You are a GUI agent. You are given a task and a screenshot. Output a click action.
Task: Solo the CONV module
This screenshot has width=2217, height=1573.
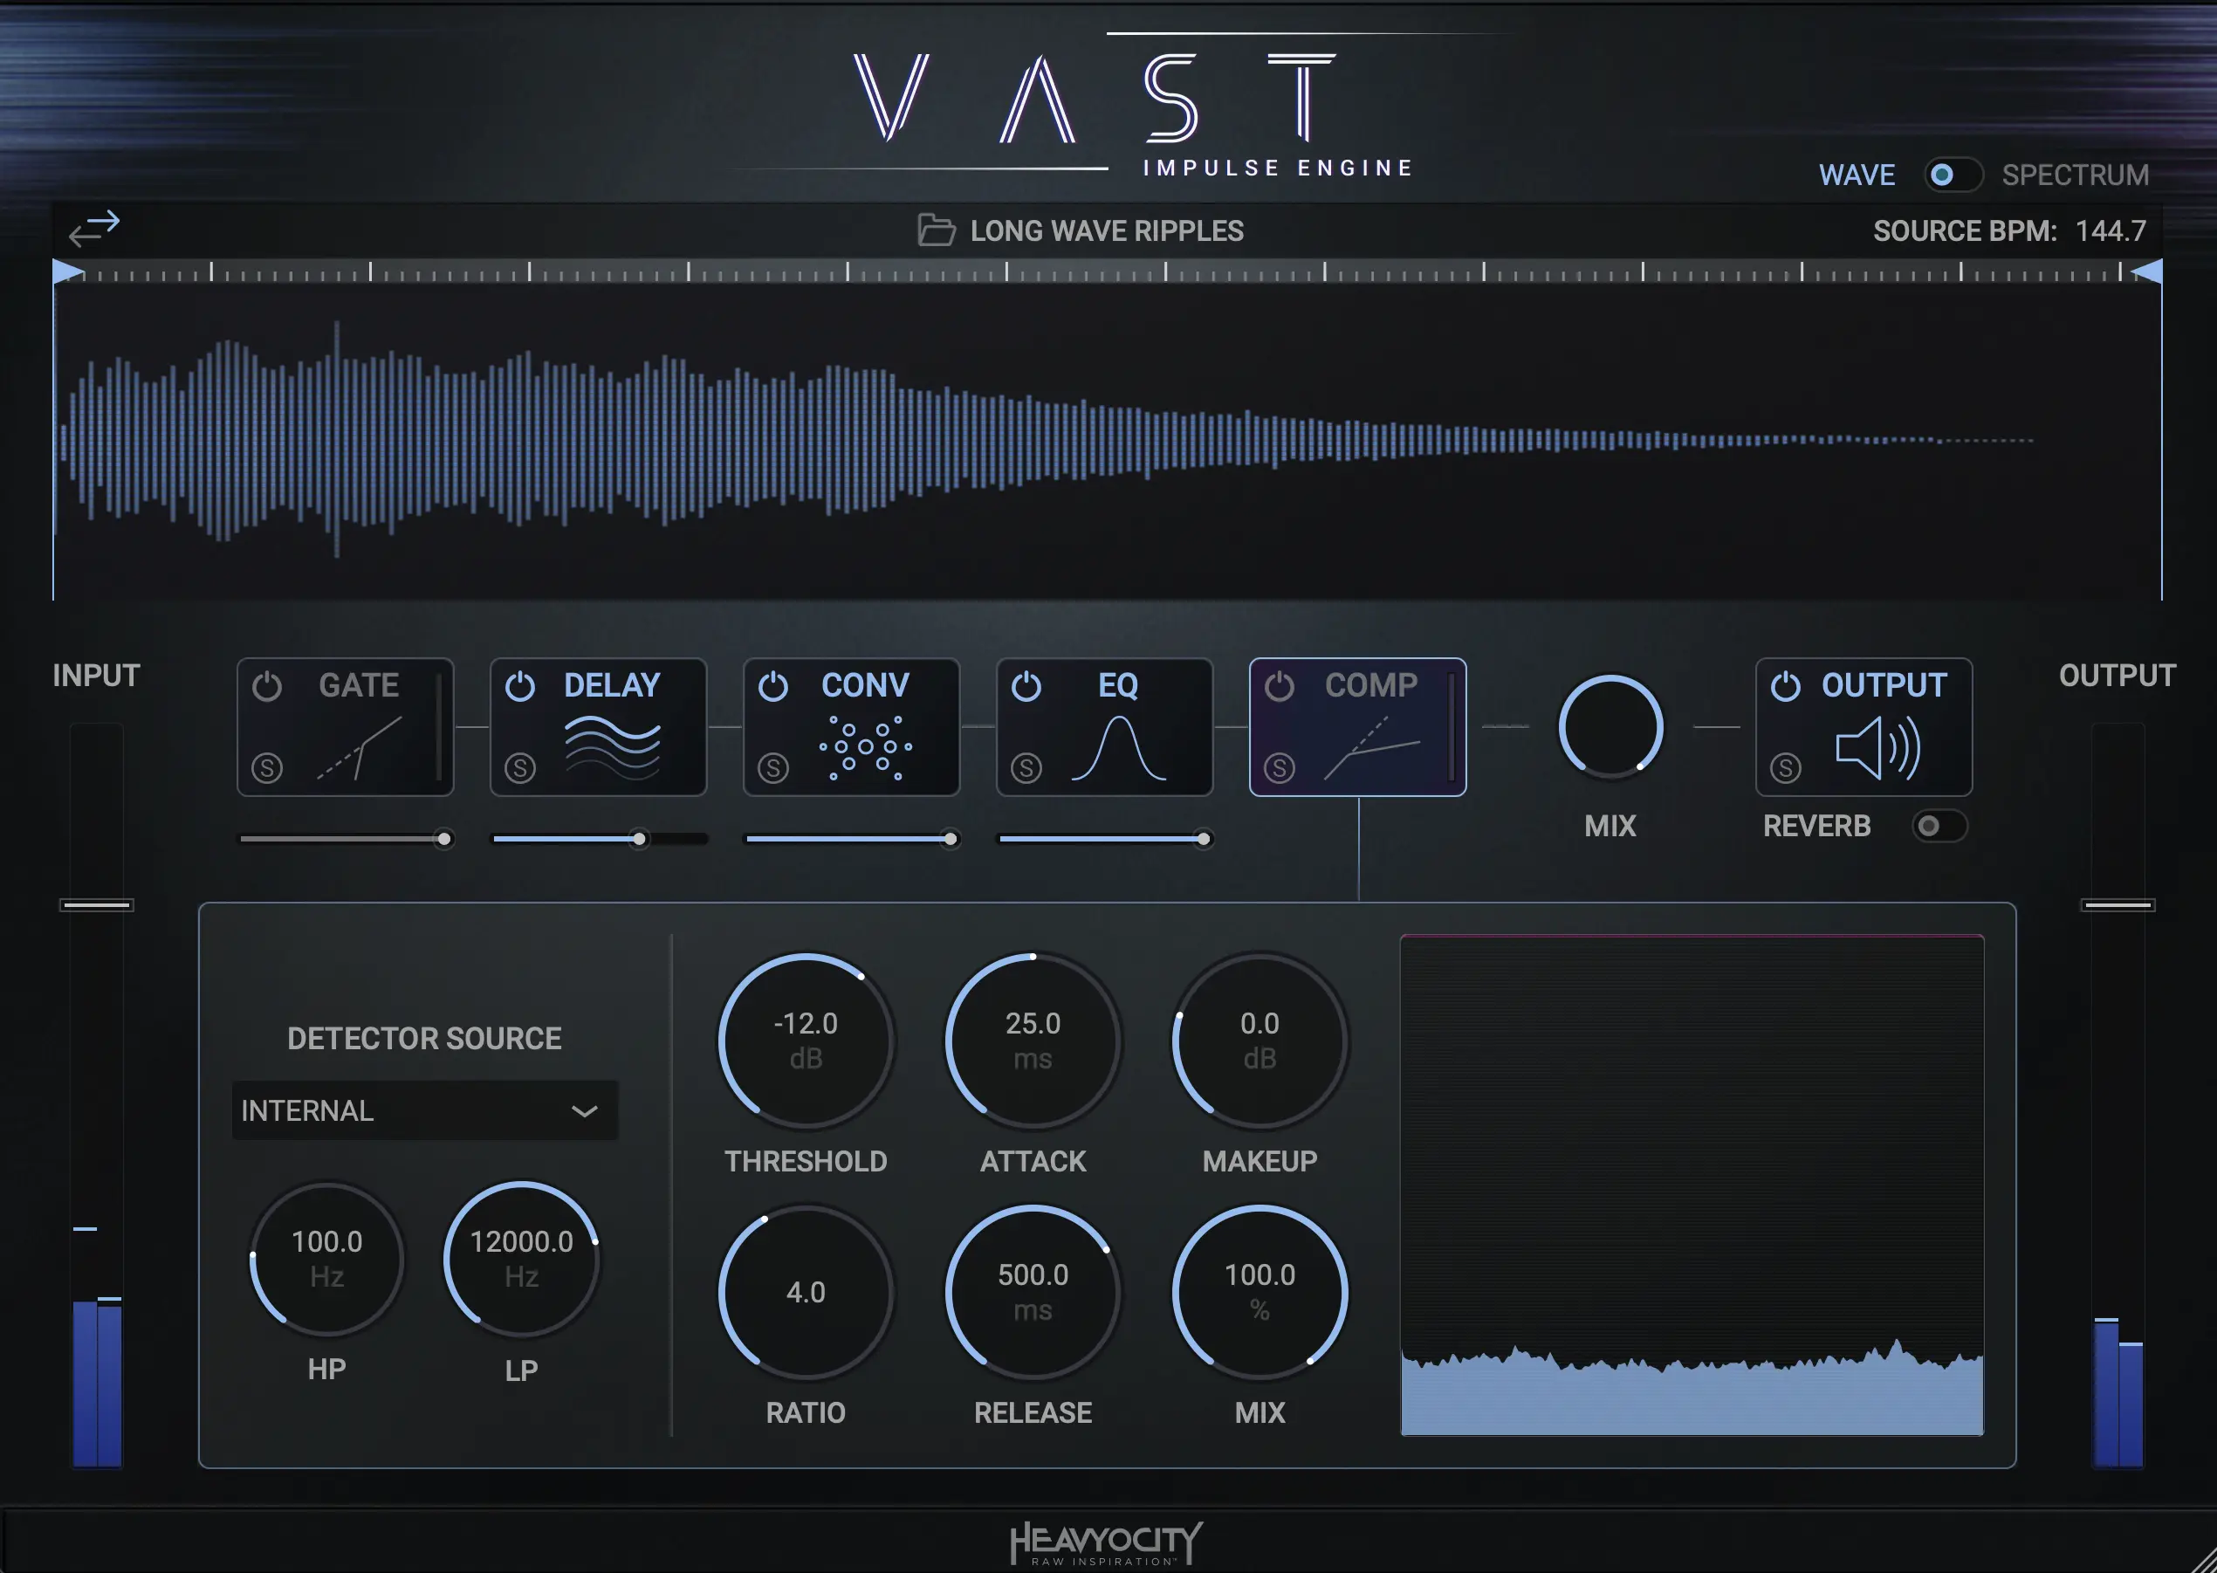[x=773, y=768]
